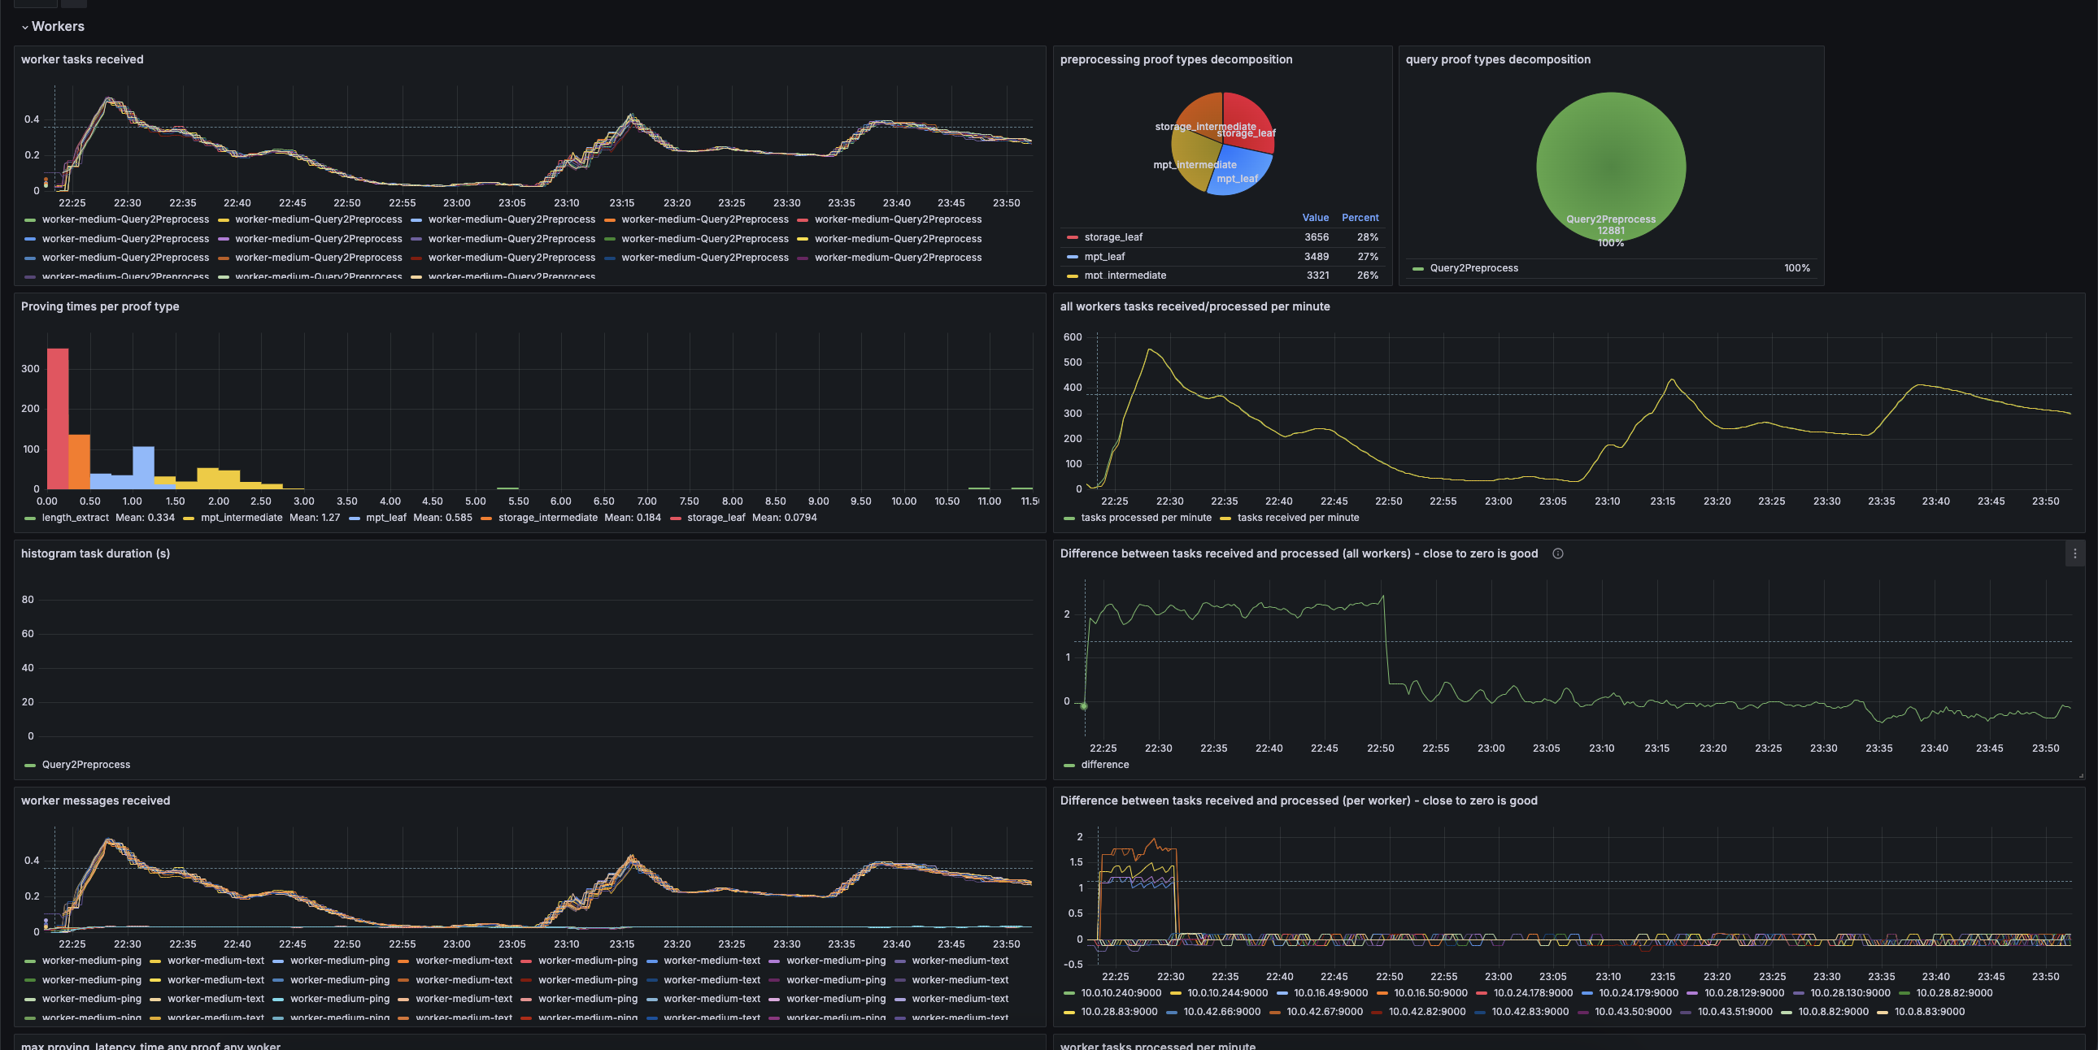2098x1050 pixels.
Task: Click the green swatch beside Query2Preprocess in histogram legend
Action: [30, 765]
